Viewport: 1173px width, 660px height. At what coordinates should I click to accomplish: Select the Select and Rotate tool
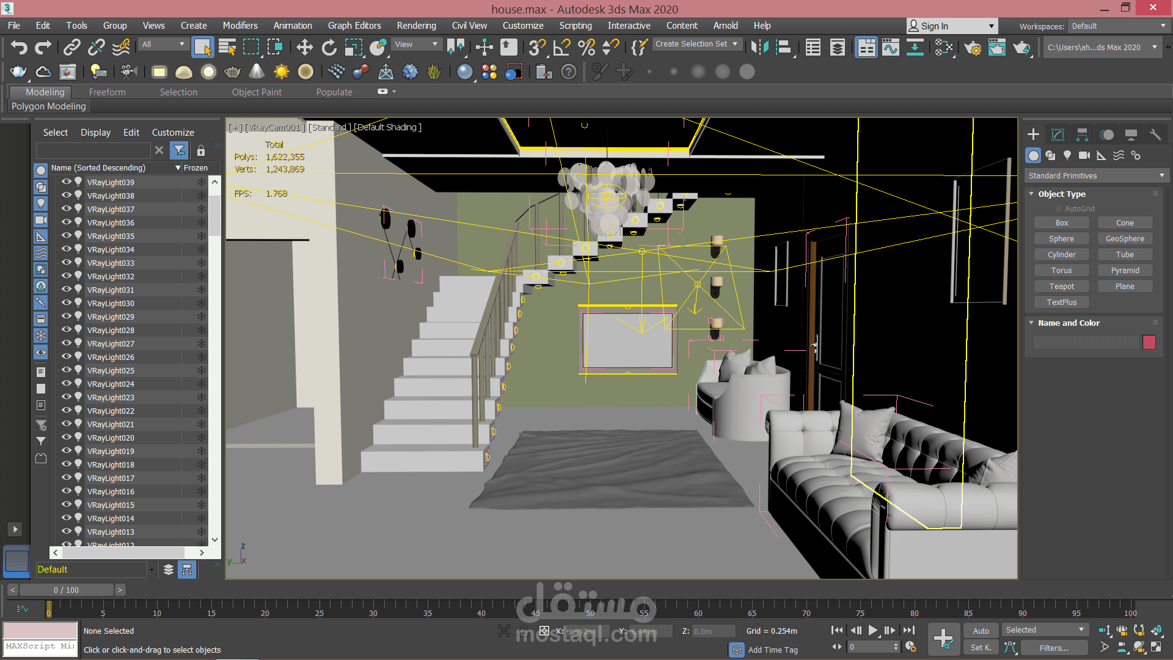[329, 47]
